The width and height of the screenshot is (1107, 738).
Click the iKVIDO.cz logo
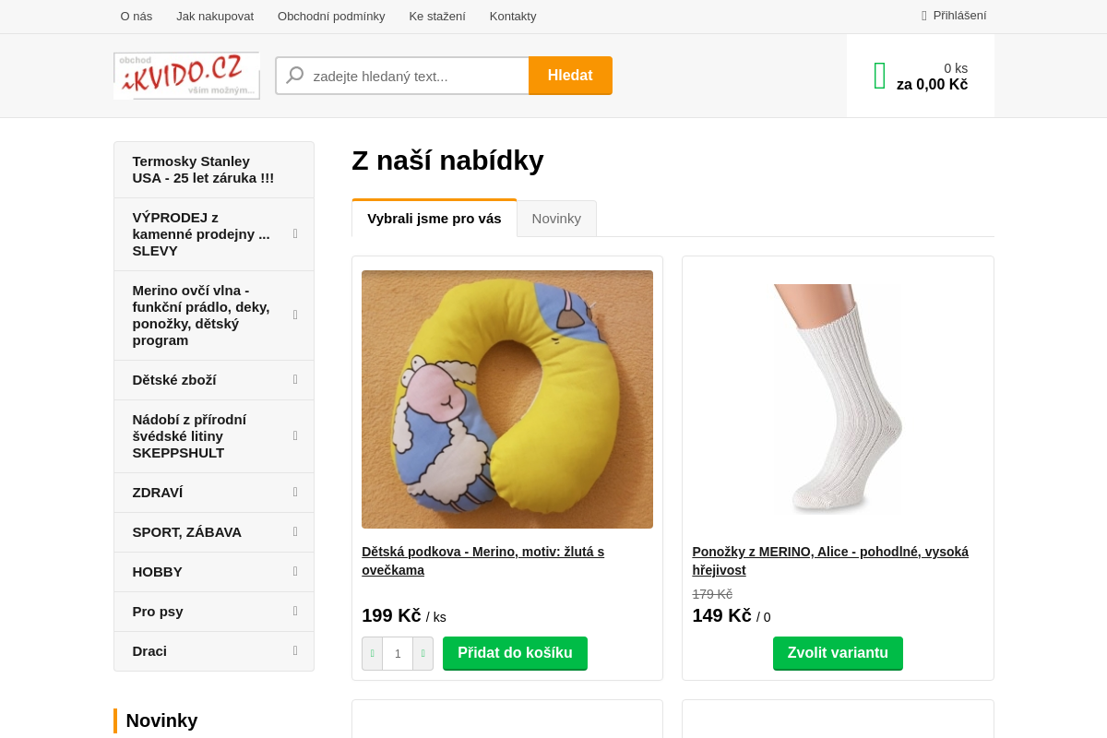tap(185, 75)
